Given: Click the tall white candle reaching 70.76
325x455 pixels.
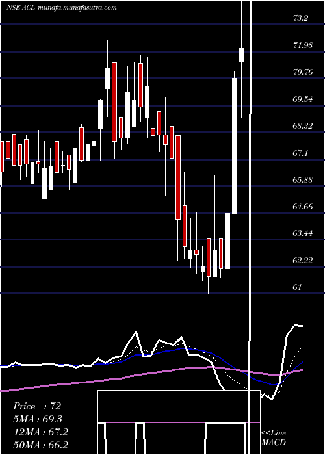Looking at the screenshot, I should click(235, 146).
